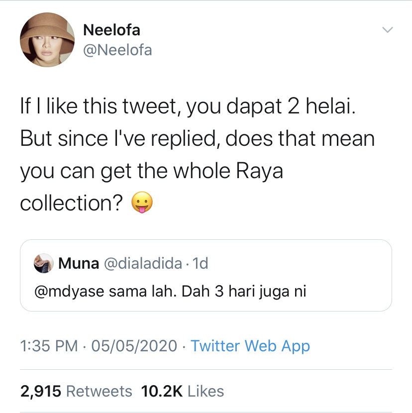Viewport: 412px width, 413px height.
Task: Open Neelofa's profile picture
Action: click(47, 40)
